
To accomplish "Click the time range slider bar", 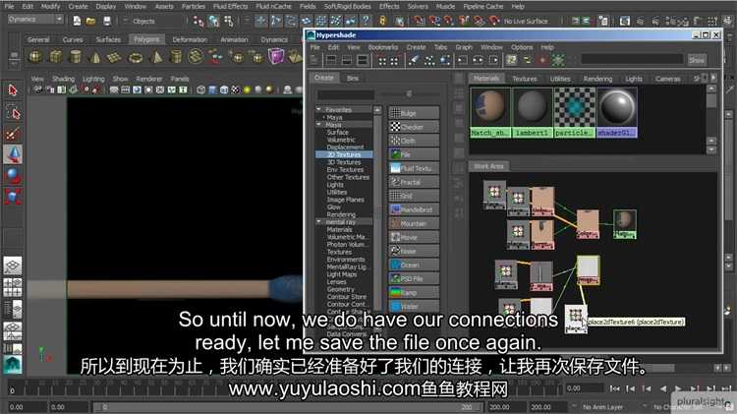I will (x=287, y=407).
